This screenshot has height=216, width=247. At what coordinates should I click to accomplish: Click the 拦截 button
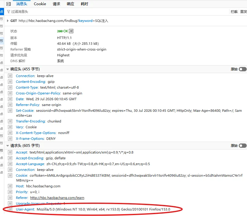pos(234,12)
